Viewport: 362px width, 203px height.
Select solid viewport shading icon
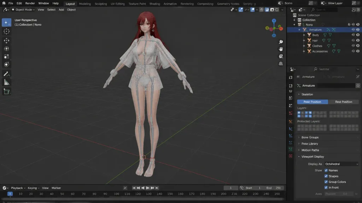267,10
